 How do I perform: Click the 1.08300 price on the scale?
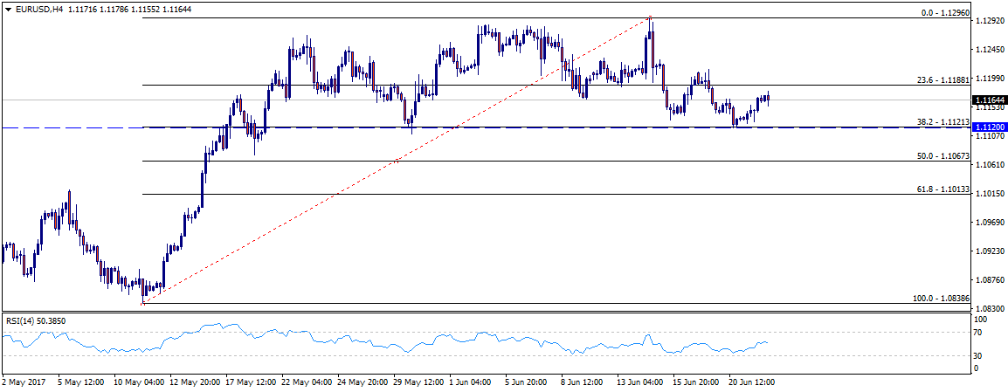pyautogui.click(x=989, y=309)
